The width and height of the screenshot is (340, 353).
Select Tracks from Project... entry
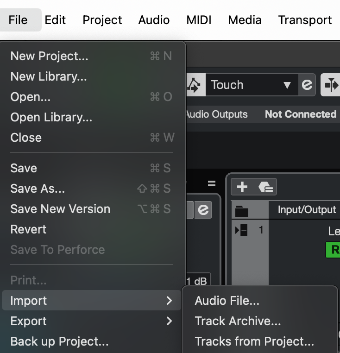pos(254,341)
